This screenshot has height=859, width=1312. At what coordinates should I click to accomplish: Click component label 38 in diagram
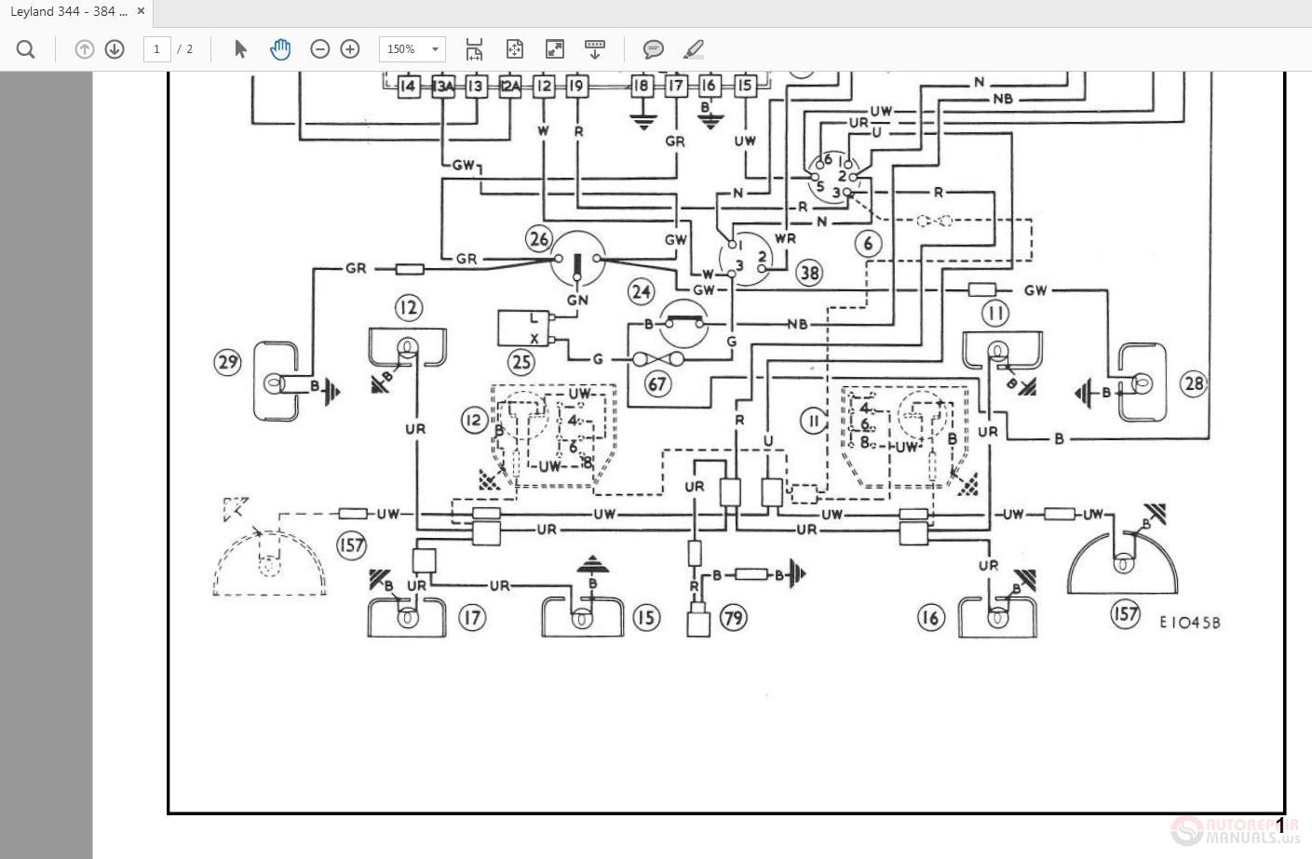click(810, 273)
